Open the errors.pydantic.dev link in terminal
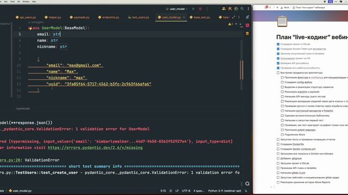Image resolution: width=348 pixels, height=195 pixels. click(95, 148)
